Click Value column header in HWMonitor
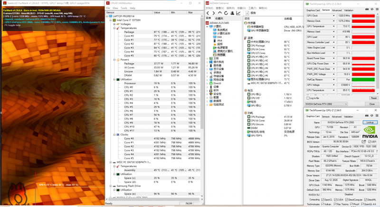Screen dimensions: 380x207 [161, 12]
